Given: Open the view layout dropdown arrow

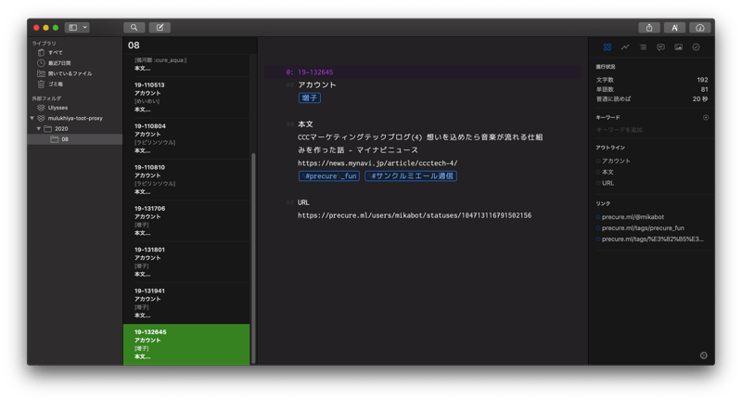Looking at the screenshot, I should click(85, 28).
